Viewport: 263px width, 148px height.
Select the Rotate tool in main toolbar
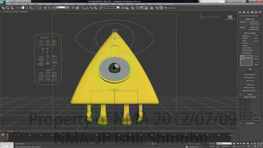pos(49,7)
